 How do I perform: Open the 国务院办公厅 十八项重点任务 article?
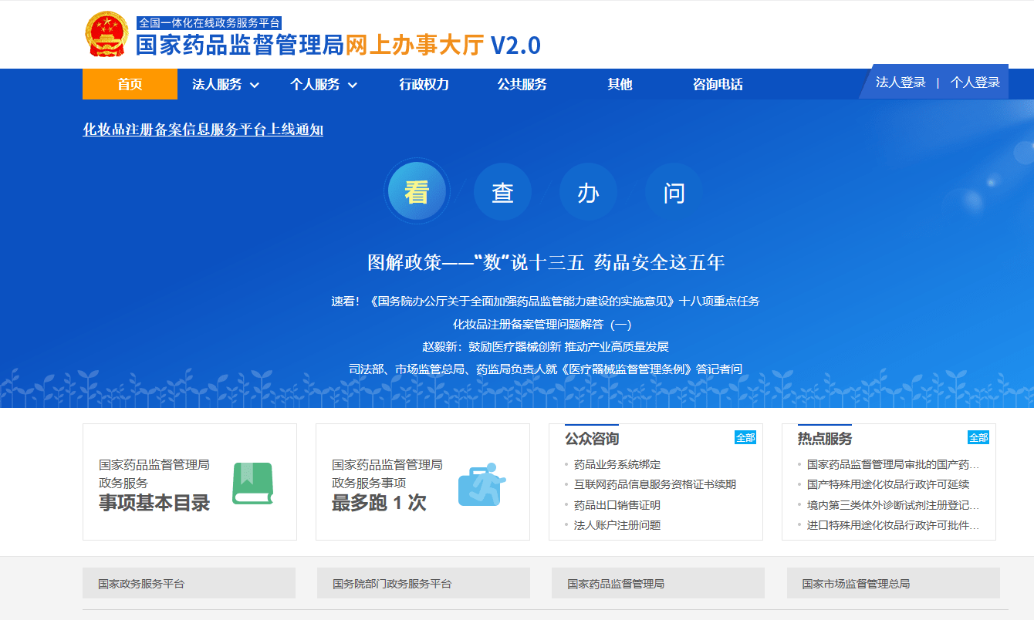[546, 301]
